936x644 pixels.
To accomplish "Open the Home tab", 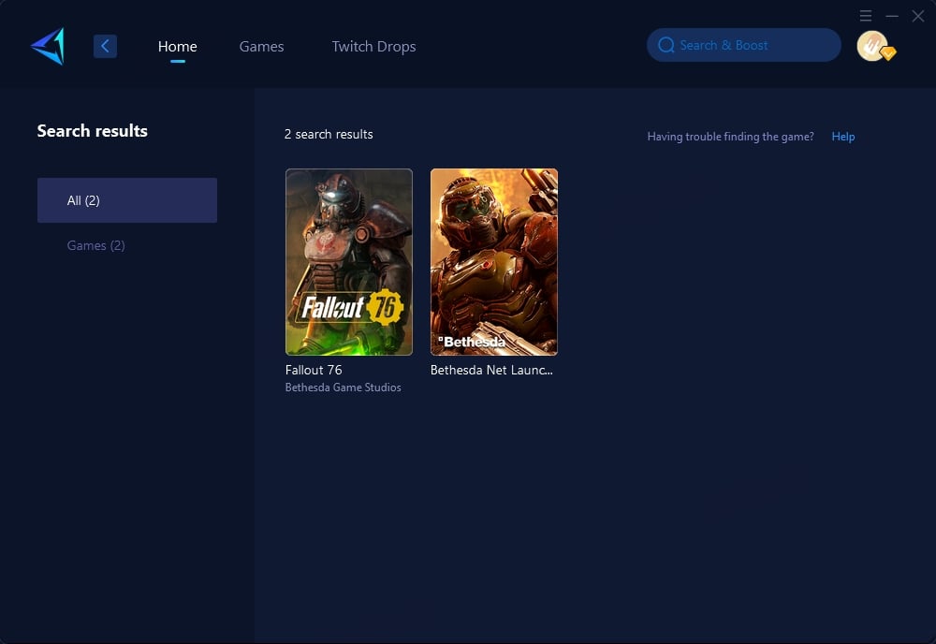I will click(177, 47).
